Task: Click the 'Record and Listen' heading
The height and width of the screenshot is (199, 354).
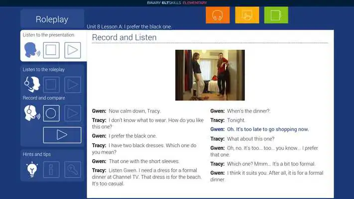Action: pos(124,37)
